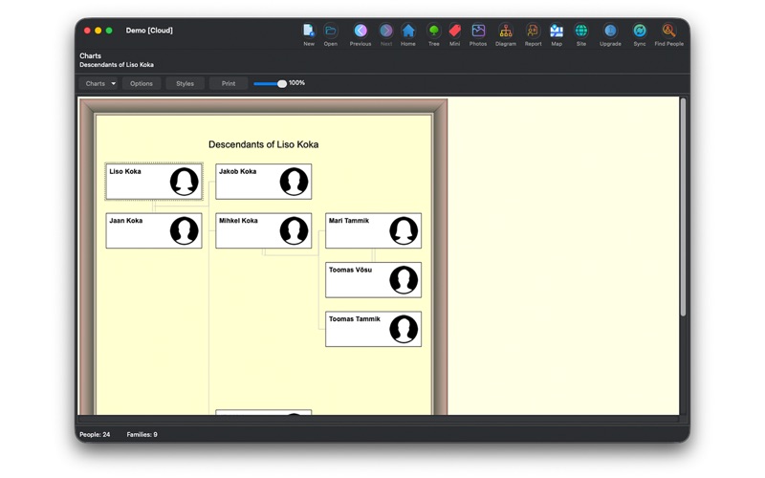Image resolution: width=765 pixels, height=478 pixels.
Task: Select the Jakob Koka person box
Action: point(264,182)
